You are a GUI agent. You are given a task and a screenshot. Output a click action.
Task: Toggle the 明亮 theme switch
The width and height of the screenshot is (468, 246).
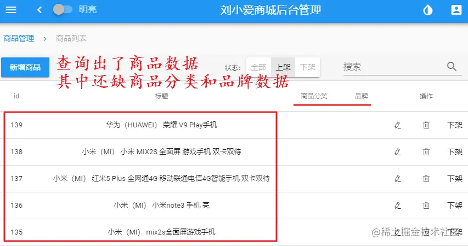point(63,9)
